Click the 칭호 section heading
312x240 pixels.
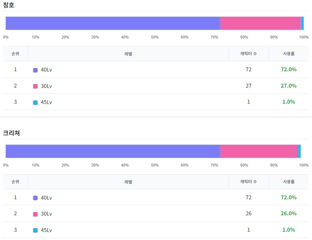[9, 5]
